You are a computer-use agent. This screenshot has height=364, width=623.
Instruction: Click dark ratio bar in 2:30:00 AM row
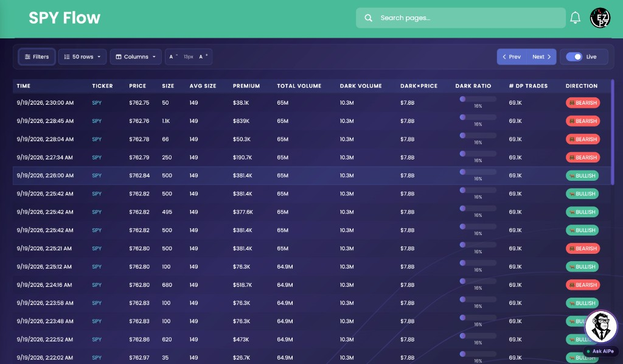(x=478, y=99)
